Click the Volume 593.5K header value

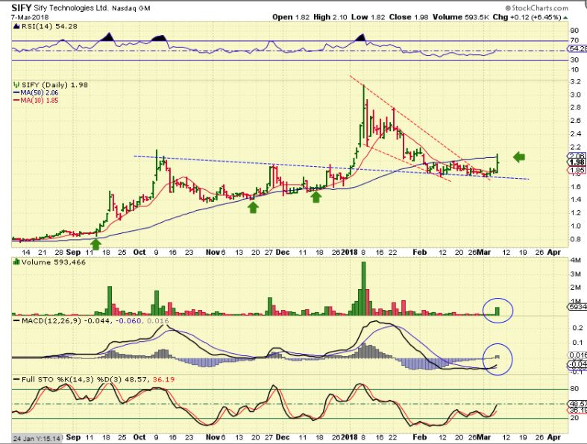pos(461,17)
